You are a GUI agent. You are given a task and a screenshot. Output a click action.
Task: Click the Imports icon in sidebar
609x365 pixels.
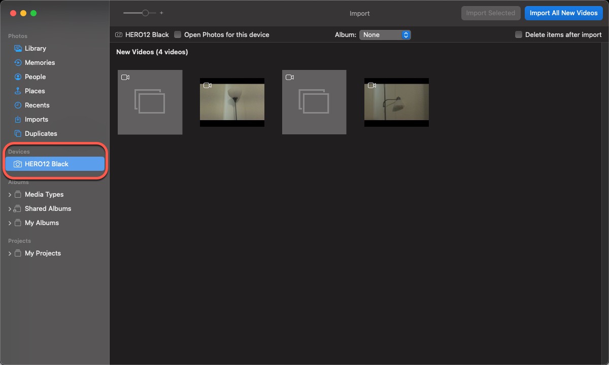pyautogui.click(x=18, y=120)
